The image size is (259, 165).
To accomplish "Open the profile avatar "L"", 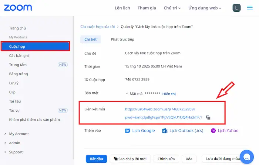I will tap(236, 8).
